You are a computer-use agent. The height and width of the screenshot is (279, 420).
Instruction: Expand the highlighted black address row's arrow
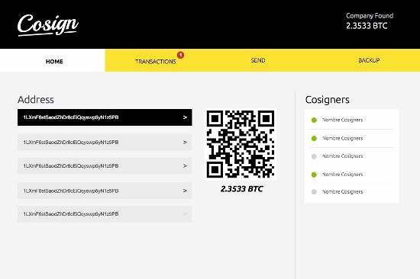point(185,117)
